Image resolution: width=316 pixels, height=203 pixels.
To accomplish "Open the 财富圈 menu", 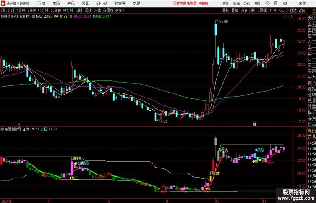I will coord(120,3).
